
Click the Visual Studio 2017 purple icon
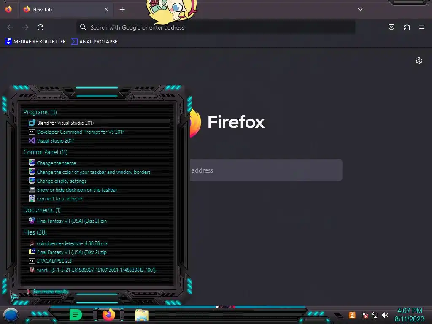coord(32,140)
